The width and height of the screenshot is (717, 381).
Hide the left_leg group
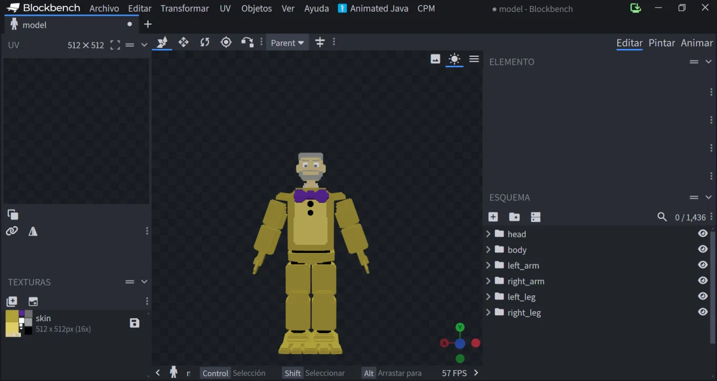tap(703, 297)
